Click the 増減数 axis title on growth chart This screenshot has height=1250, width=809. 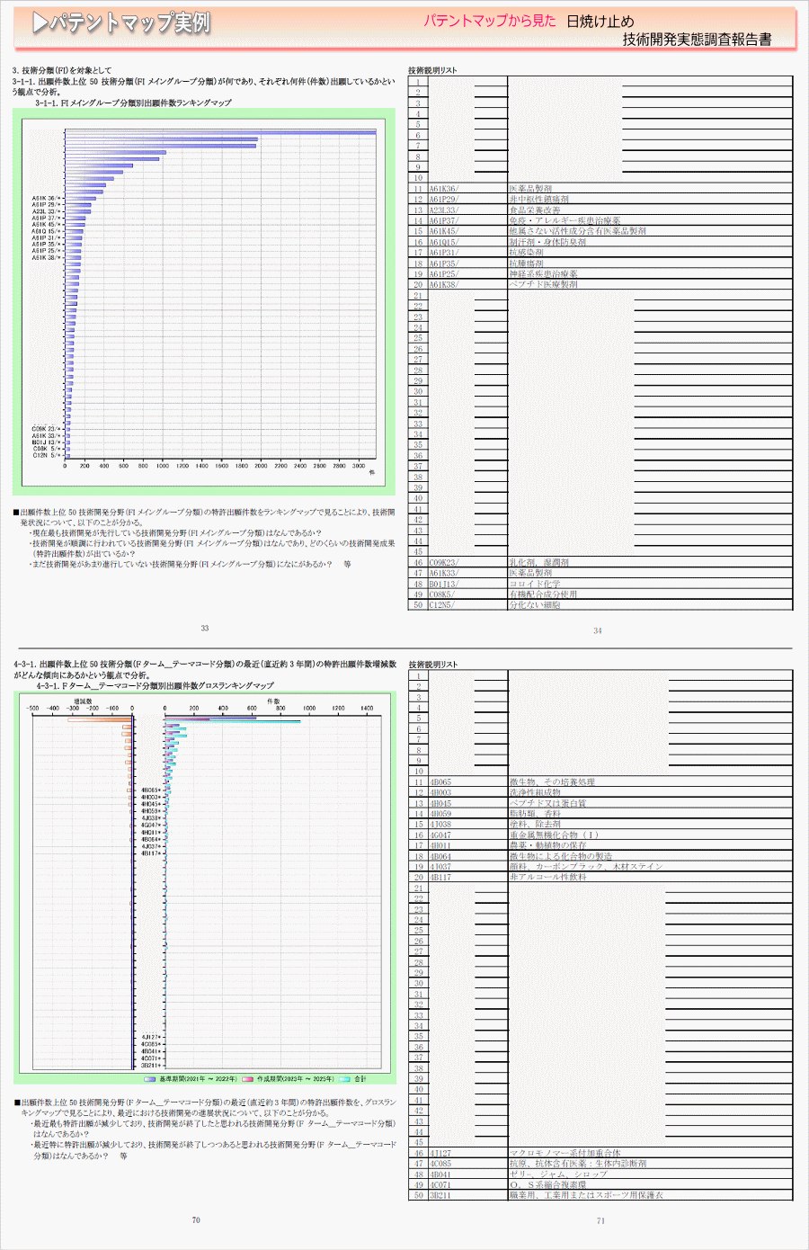pos(83,701)
